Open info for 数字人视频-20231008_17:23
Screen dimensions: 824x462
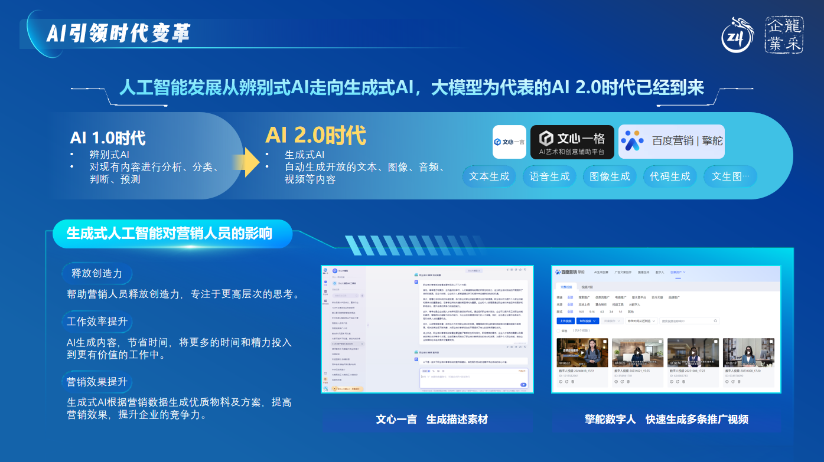(672, 382)
